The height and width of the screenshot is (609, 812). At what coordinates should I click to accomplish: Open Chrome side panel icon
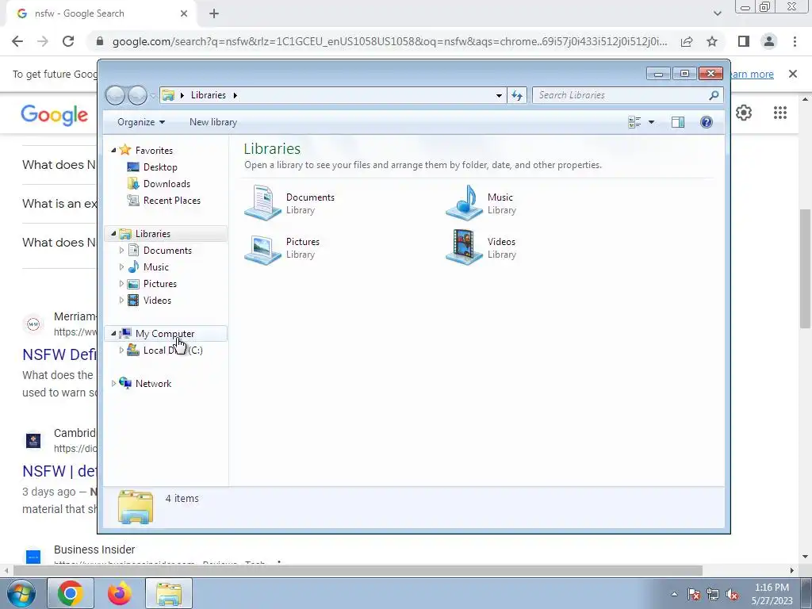pyautogui.click(x=744, y=41)
